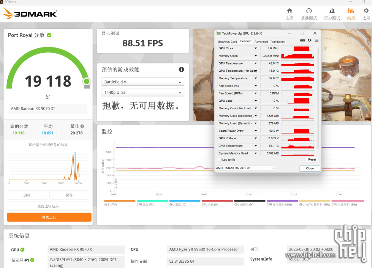Open the Fan Speed (%) sensor dropdown

point(255,86)
